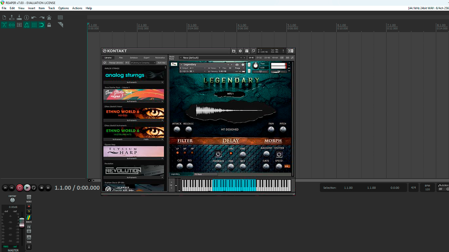449x252 pixels.
Task: Click Kontakt minimized view icon
Action: (253, 51)
